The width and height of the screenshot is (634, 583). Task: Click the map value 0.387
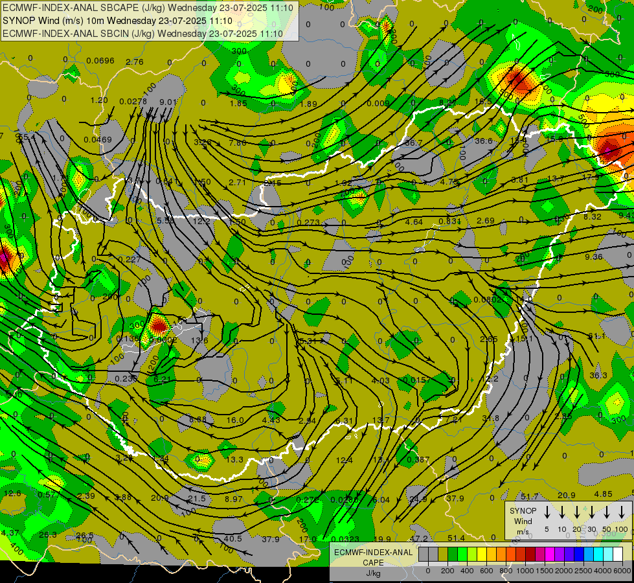click(418, 459)
